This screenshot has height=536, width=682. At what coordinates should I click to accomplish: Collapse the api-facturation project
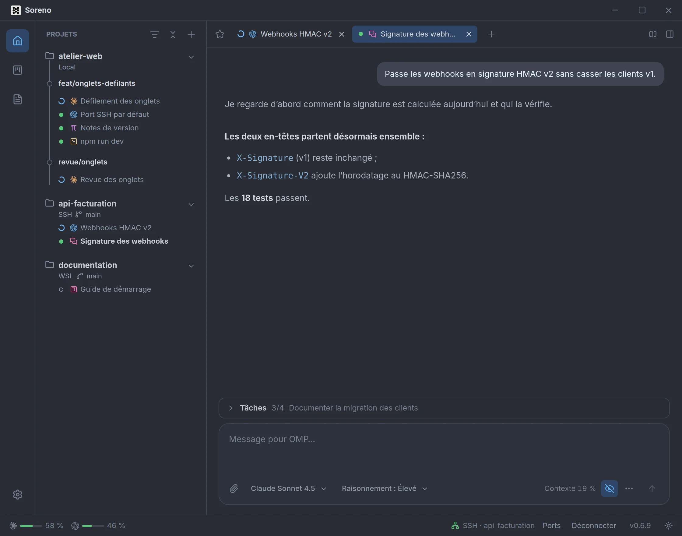pos(191,205)
